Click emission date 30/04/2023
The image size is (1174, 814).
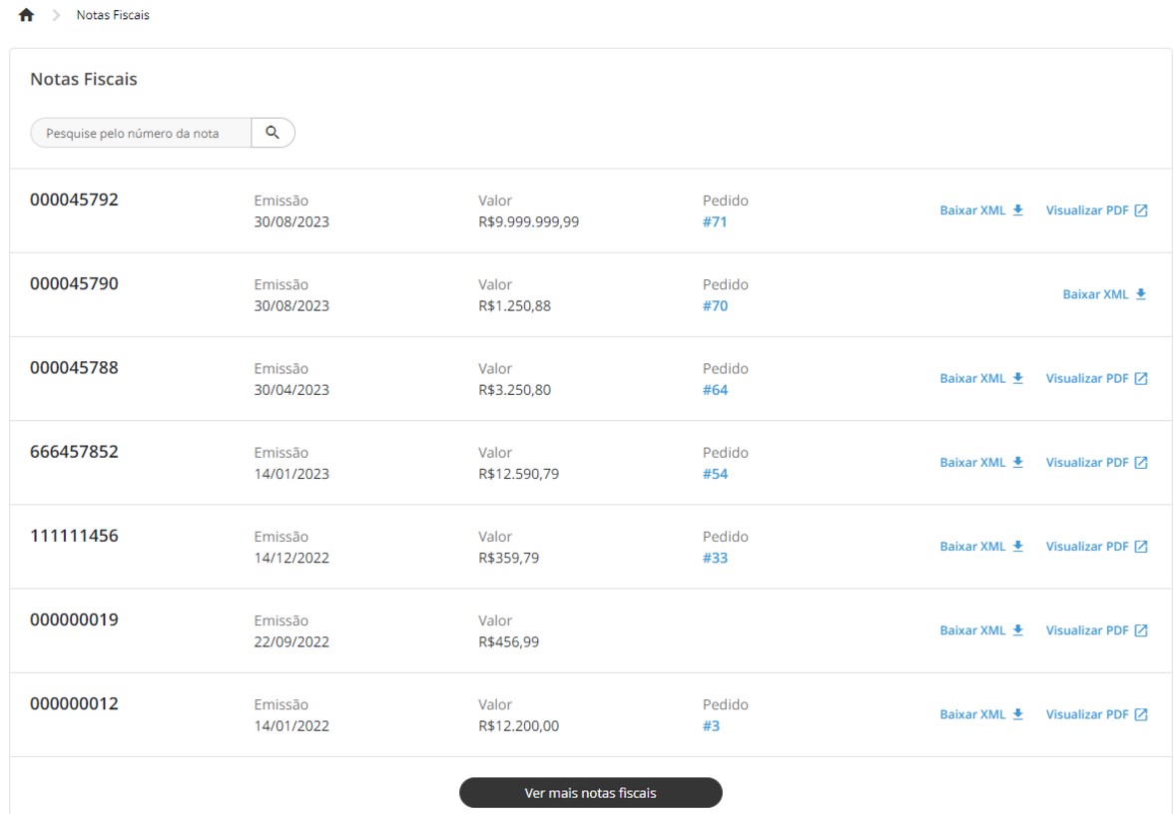coord(292,390)
